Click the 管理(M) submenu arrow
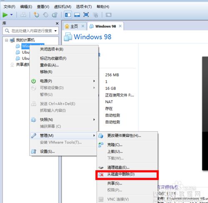This screenshot has height=203, width=208. (94, 136)
